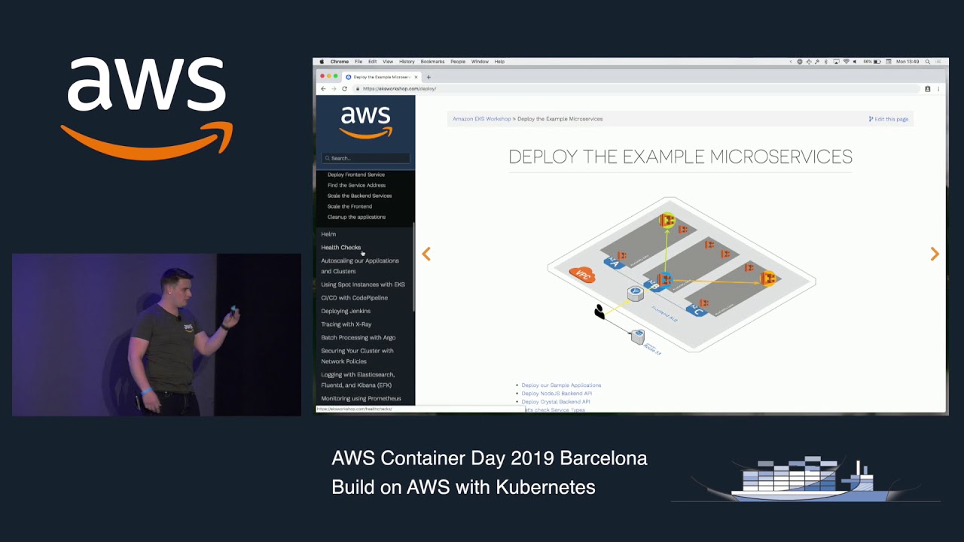The image size is (964, 542).
Task: Open Deploy our Sample Applications link
Action: [x=561, y=385]
